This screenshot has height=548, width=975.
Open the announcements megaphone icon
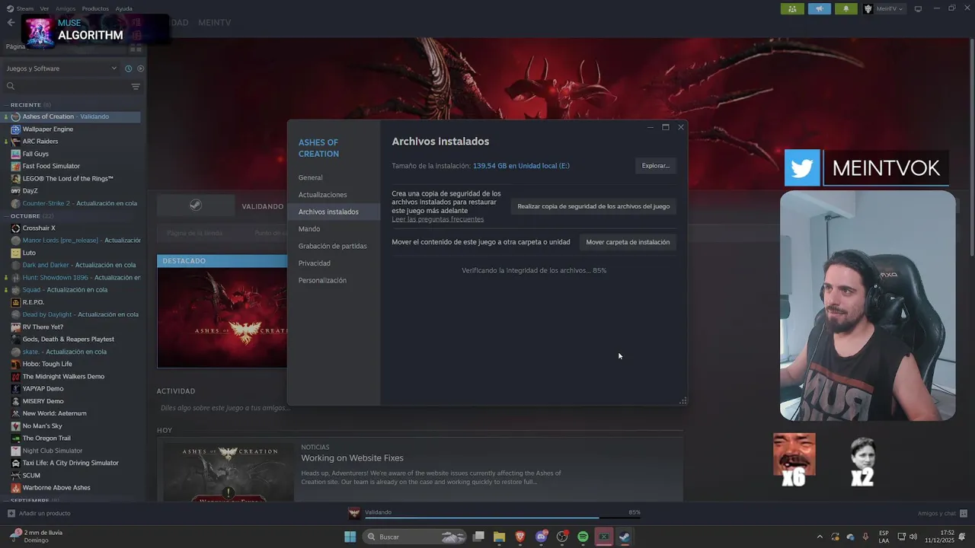tap(820, 9)
